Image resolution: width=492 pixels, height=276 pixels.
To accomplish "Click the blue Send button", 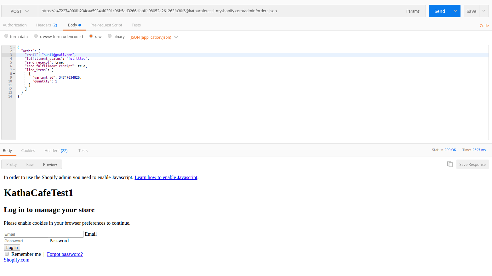I will pyautogui.click(x=440, y=11).
